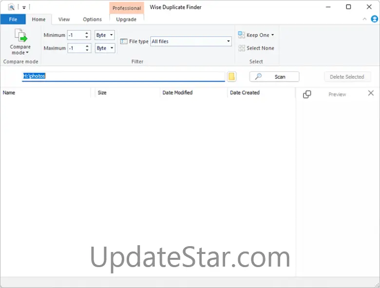Increase the Maximum size value
The image size is (380, 288).
point(87,46)
